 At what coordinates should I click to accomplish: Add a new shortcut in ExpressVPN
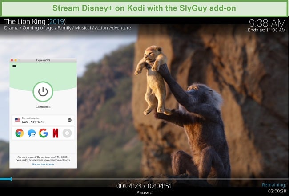(67, 133)
